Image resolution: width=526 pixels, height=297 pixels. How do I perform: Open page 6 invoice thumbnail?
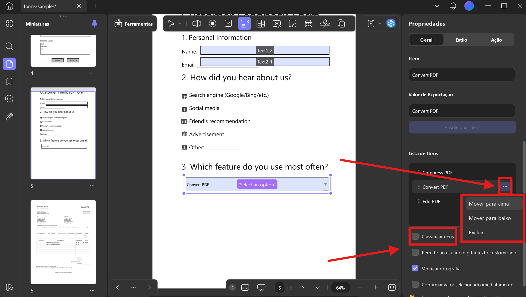click(x=63, y=242)
